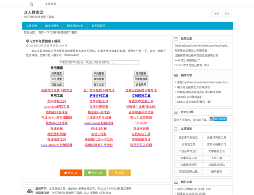Click the 道客巴巴 button

[141, 85]
